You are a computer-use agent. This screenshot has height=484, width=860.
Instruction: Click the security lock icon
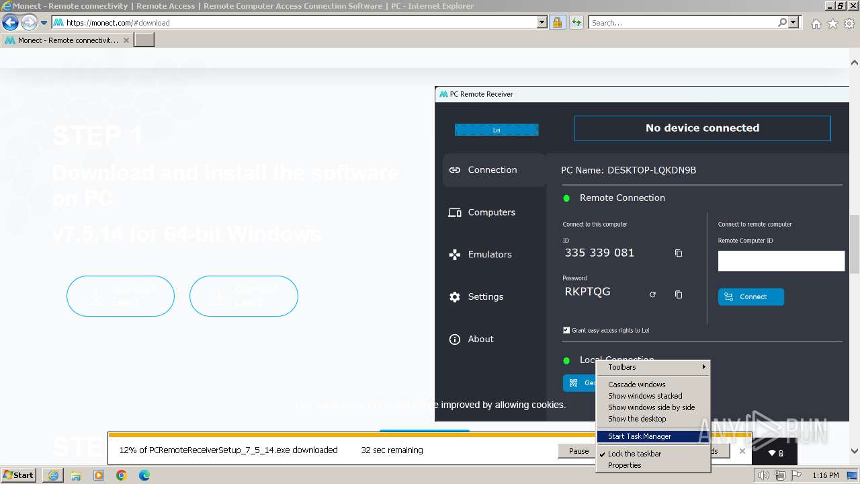pyautogui.click(x=558, y=23)
